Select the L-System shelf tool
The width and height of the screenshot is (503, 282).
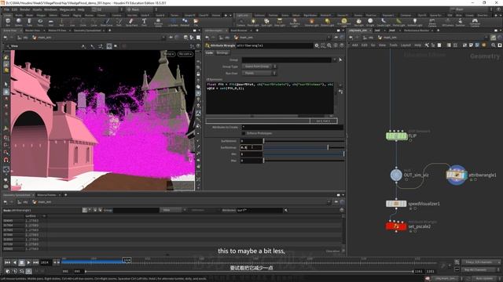(173, 22)
